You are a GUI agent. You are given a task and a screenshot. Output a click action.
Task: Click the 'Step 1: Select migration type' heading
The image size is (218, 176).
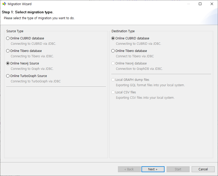(x=28, y=12)
